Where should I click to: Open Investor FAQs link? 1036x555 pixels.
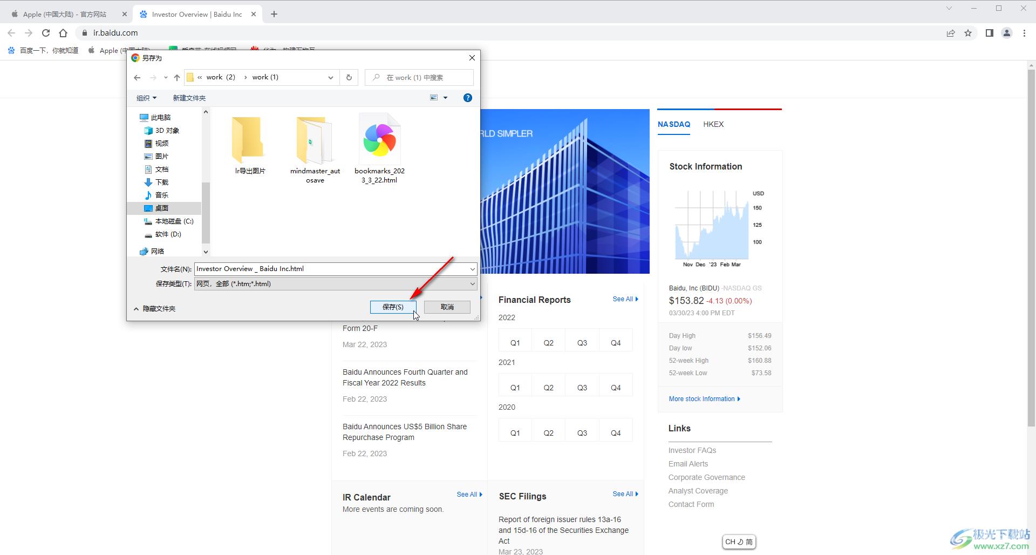692,450
